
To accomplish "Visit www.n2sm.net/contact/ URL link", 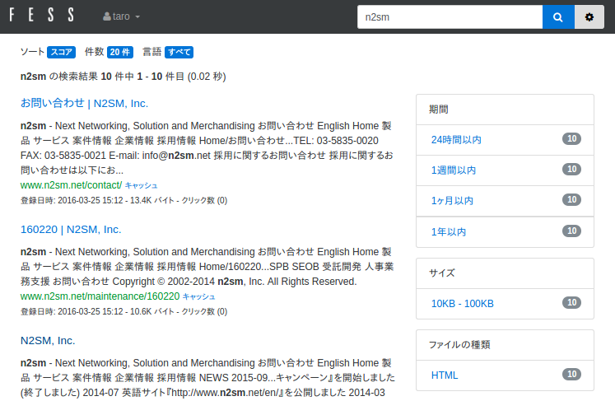I will pyautogui.click(x=71, y=185).
